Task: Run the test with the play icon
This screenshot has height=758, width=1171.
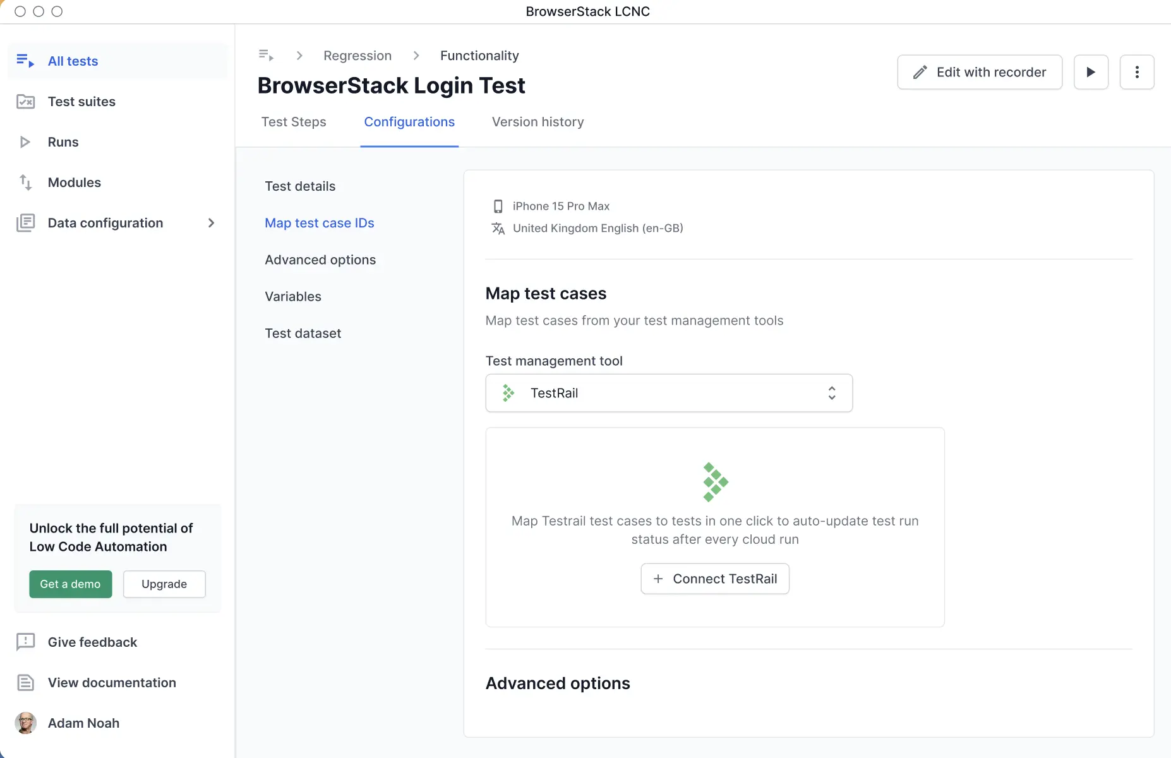Action: pyautogui.click(x=1091, y=72)
